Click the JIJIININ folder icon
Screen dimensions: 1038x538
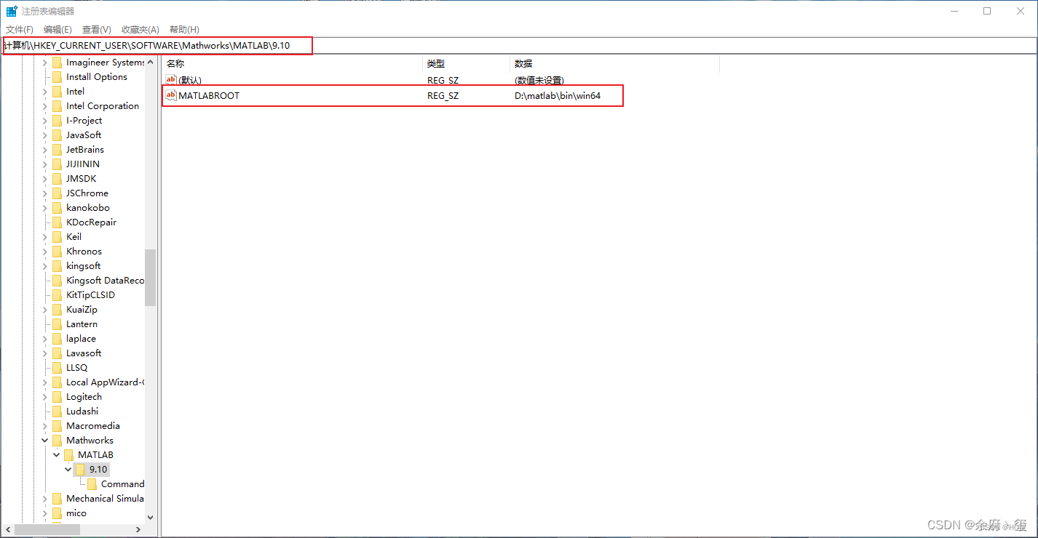tap(58, 164)
